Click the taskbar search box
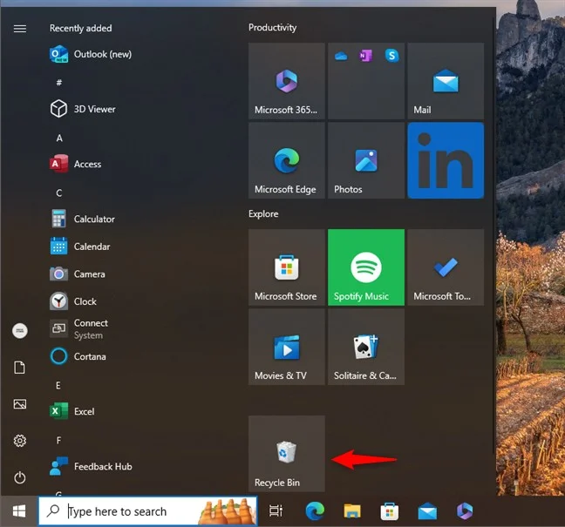The width and height of the screenshot is (565, 527). pyautogui.click(x=148, y=511)
